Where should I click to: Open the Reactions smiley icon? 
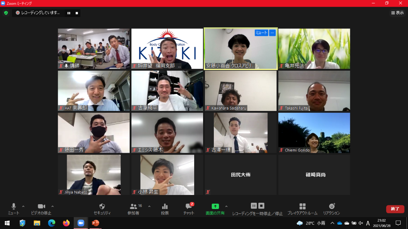pos(331,206)
